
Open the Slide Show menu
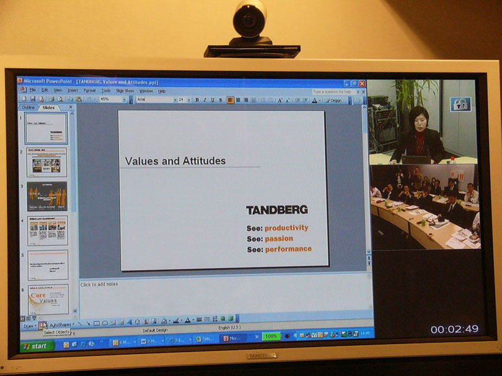125,91
